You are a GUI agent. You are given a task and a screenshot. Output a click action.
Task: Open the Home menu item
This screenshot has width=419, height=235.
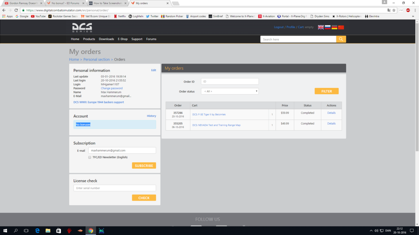click(x=75, y=39)
